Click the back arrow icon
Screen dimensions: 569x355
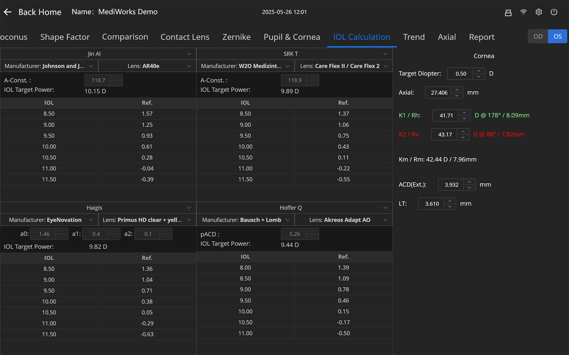(8, 12)
